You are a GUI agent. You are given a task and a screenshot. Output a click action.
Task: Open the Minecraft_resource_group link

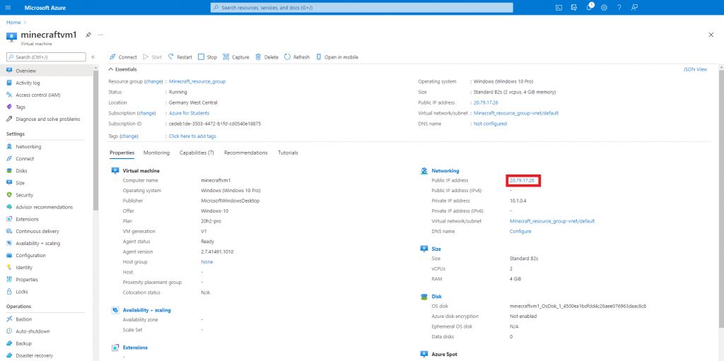(197, 81)
